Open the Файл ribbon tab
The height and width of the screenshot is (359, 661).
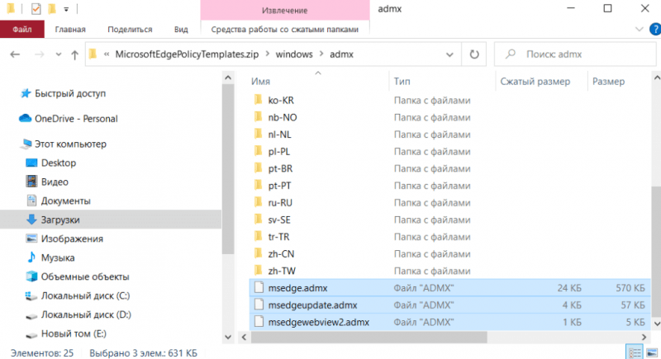coord(22,30)
